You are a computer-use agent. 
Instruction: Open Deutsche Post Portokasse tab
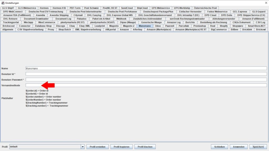pos(122,12)
